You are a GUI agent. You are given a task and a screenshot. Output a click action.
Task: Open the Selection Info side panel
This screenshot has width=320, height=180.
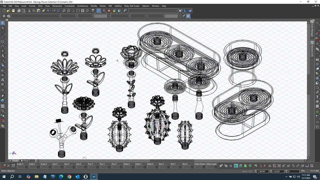(x=312, y=49)
